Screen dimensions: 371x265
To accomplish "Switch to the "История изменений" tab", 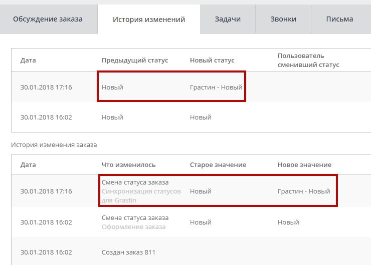I will [x=149, y=19].
